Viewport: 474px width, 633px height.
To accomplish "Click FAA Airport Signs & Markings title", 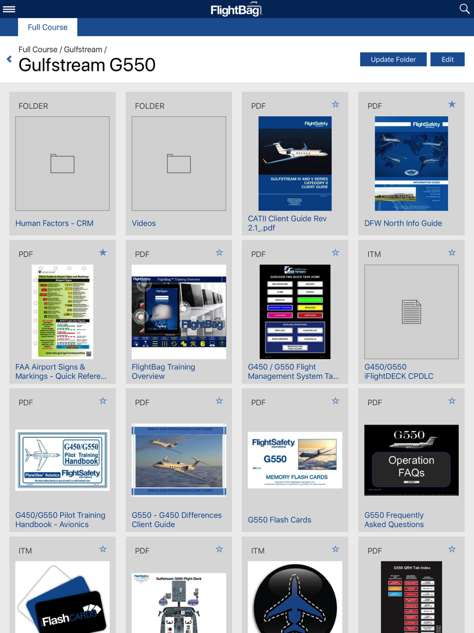I will (61, 372).
